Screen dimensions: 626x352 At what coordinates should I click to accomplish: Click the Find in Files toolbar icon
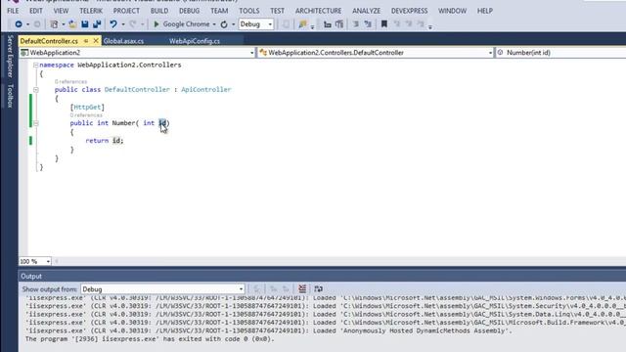(x=302, y=24)
